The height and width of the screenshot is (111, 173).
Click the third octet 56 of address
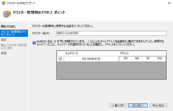pos(148,59)
